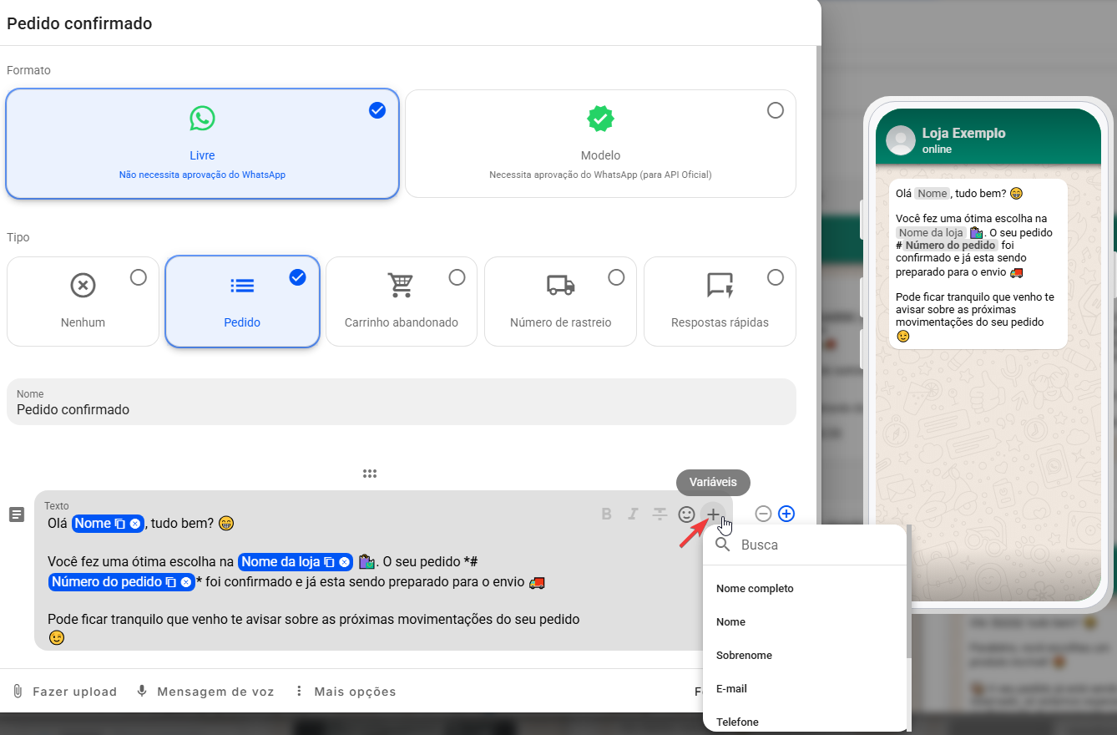Click the drag handle dots above text block
1117x735 pixels.
click(370, 474)
